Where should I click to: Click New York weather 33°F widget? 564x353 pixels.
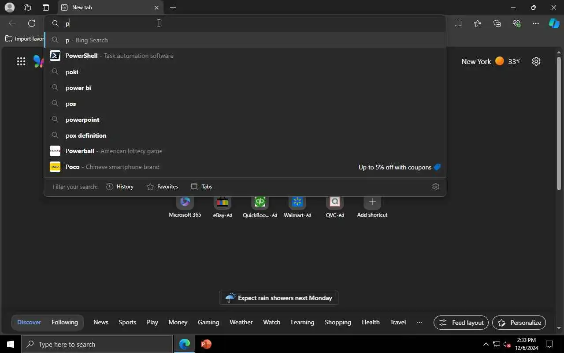[491, 61]
